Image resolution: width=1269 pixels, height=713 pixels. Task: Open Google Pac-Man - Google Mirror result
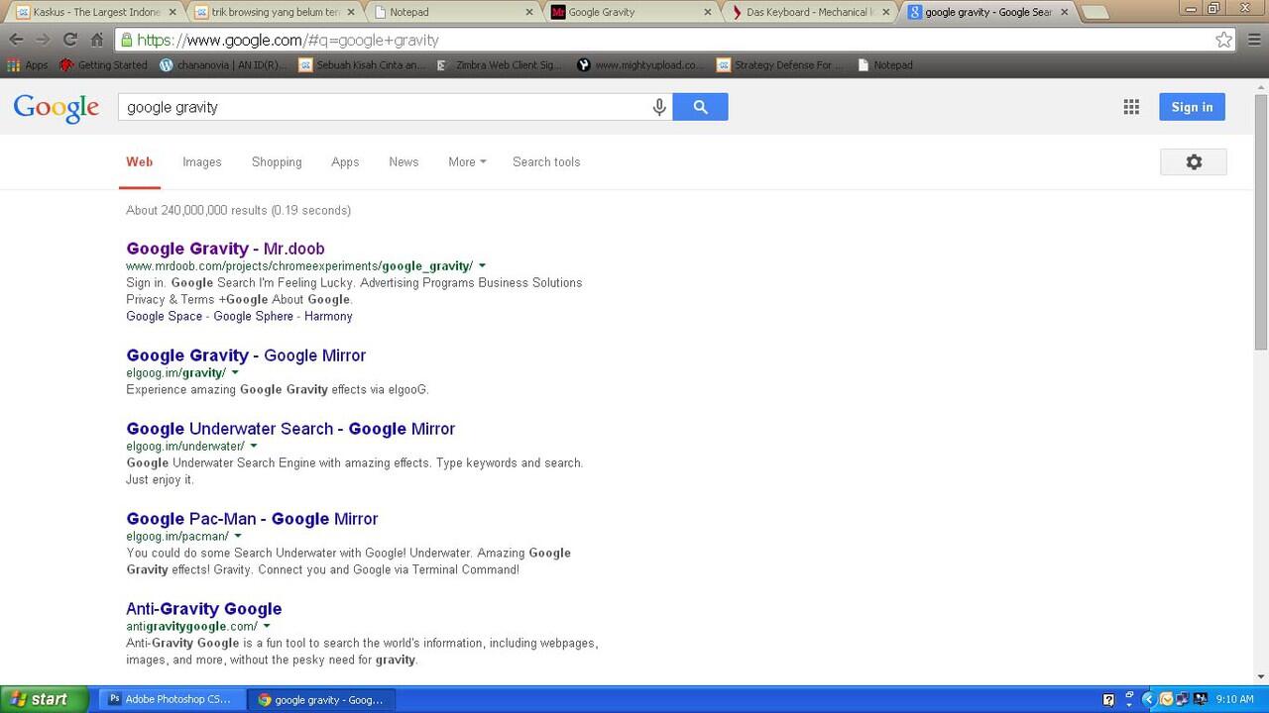[x=252, y=519]
